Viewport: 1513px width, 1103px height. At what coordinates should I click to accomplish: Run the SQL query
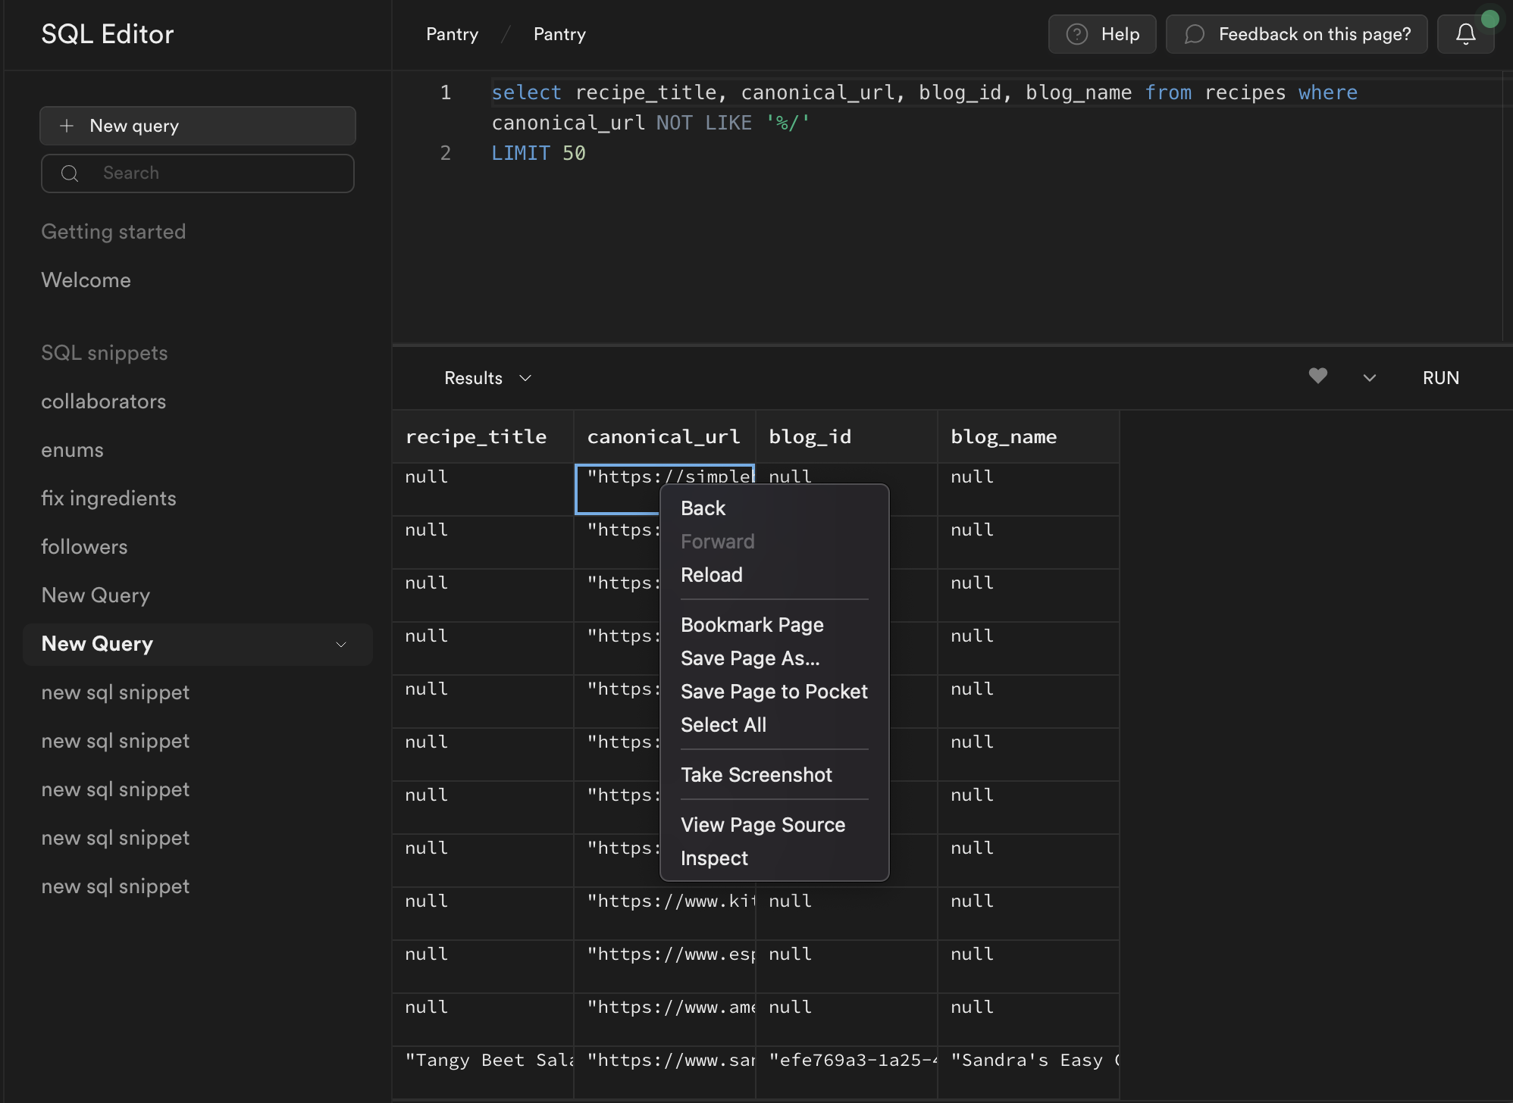[x=1439, y=377]
